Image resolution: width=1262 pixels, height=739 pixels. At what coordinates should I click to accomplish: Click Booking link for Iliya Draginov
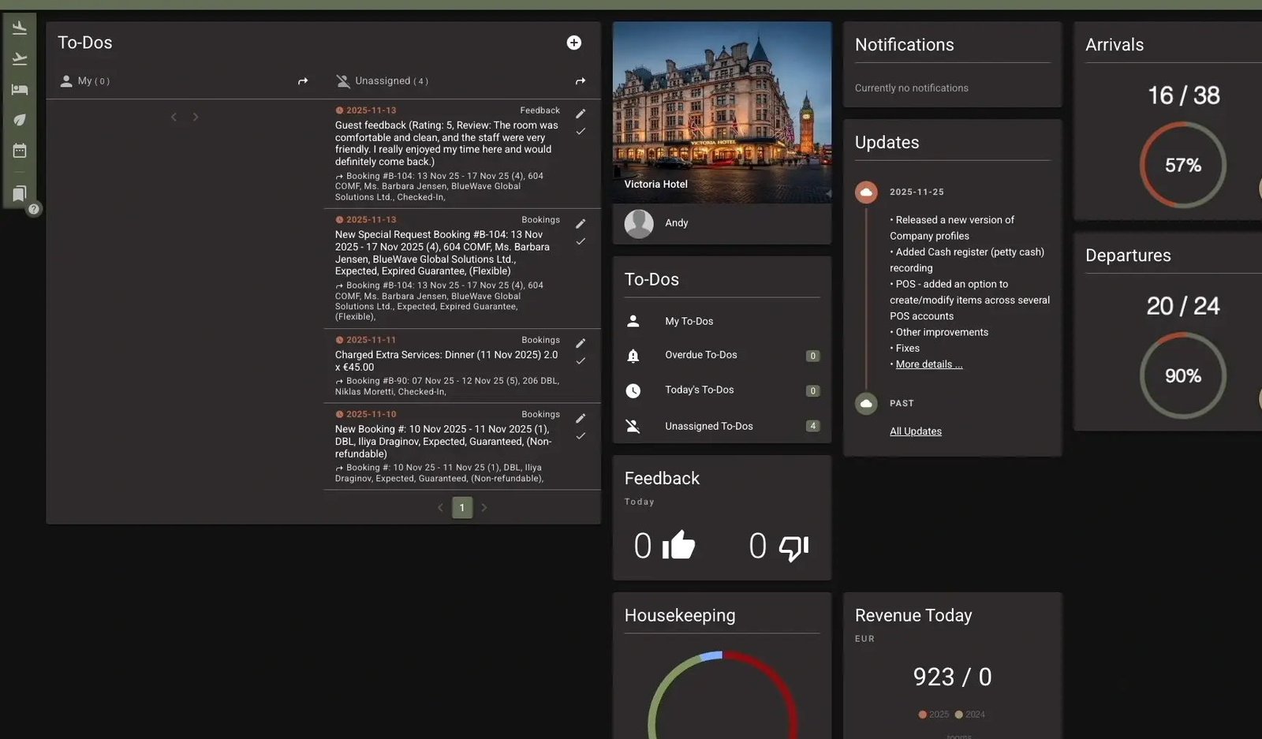click(439, 472)
